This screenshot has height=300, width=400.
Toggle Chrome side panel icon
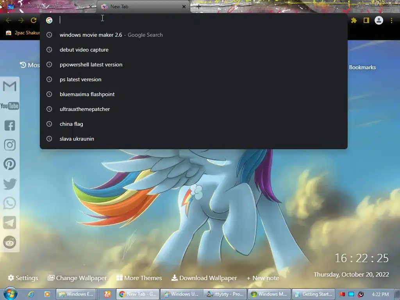tap(366, 20)
